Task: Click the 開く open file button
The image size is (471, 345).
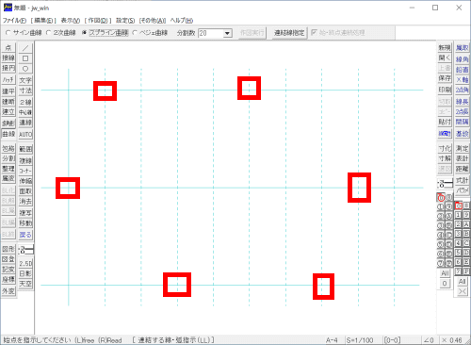Action: coord(445,57)
